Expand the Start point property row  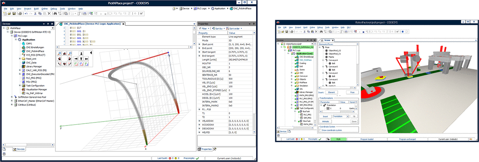[199, 44]
